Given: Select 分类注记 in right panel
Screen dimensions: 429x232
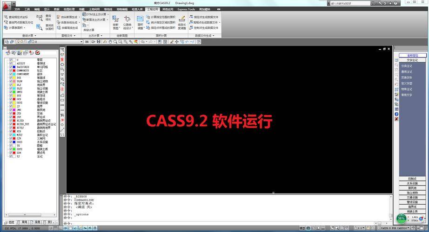Looking at the screenshot, I should point(407,66).
